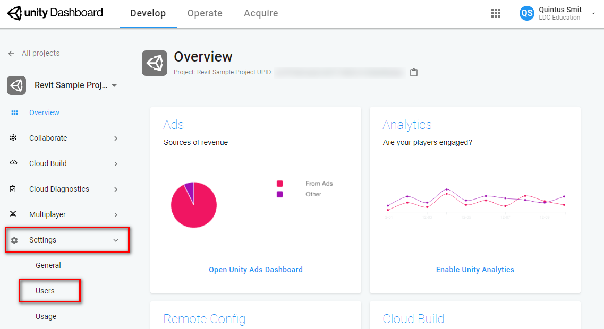Click the Collaborate sidebar icon
The height and width of the screenshot is (329, 604).
14,138
